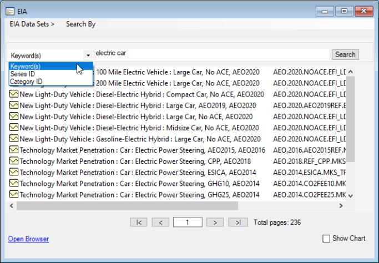Go to the first results page
The height and width of the screenshot is (263, 379).
pyautogui.click(x=139, y=222)
